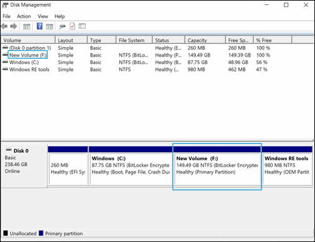Click the last toolbar view settings icon
This screenshot has height=242, width=315.
coord(82,26)
